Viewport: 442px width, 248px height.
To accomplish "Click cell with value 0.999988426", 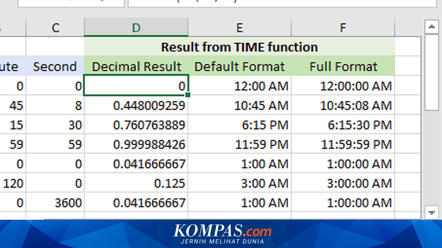I will 136,144.
